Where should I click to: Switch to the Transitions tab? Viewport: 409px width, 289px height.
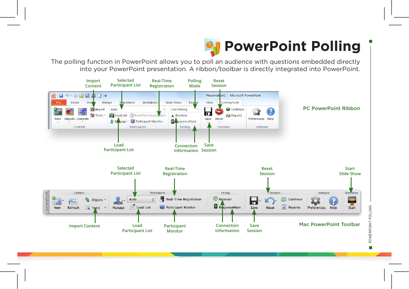tap(127, 102)
